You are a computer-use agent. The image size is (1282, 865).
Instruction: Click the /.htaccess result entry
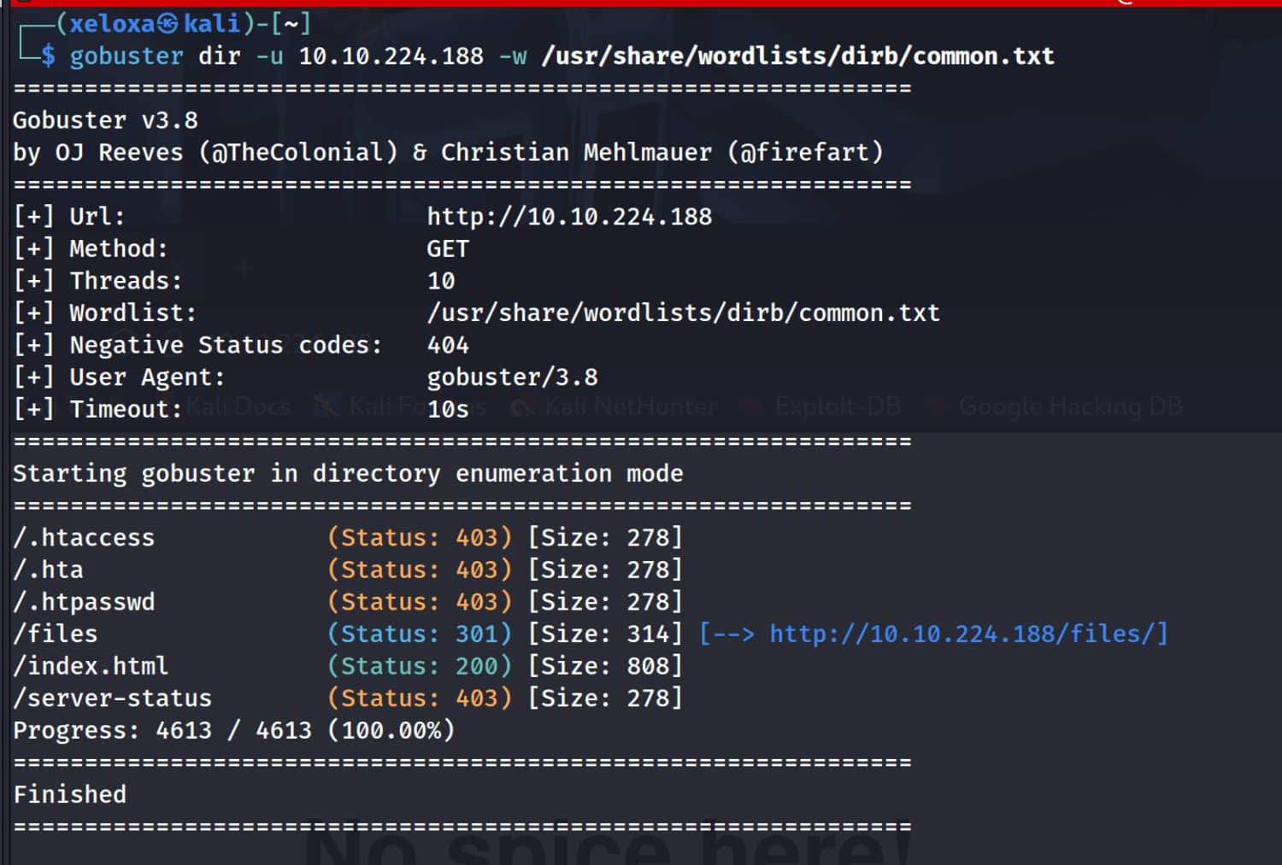[84, 538]
